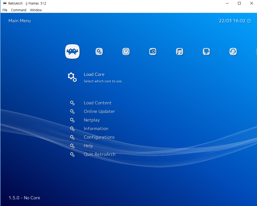Click the 'Frames: 512' title bar text
Image resolution: width=257 pixels, height=206 pixels.
pos(37,3)
